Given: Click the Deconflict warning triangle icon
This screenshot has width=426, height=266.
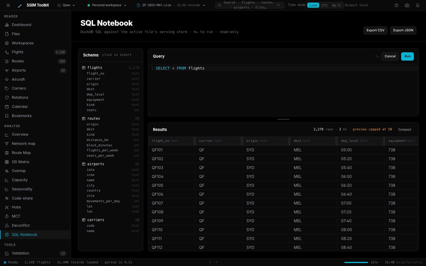Looking at the screenshot, I should tap(7, 226).
